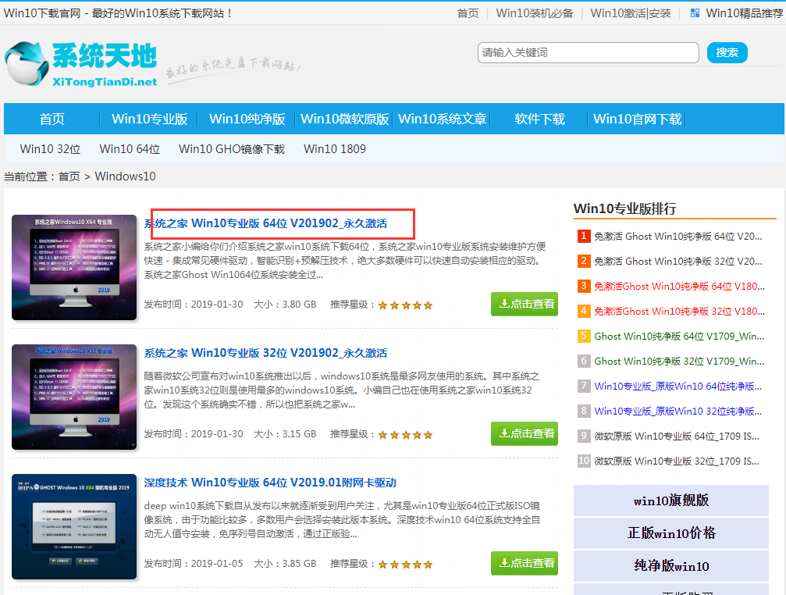Select Win10 GHO镜像下载 sub-menu item
Viewport: 786px width, 595px height.
pos(232,149)
